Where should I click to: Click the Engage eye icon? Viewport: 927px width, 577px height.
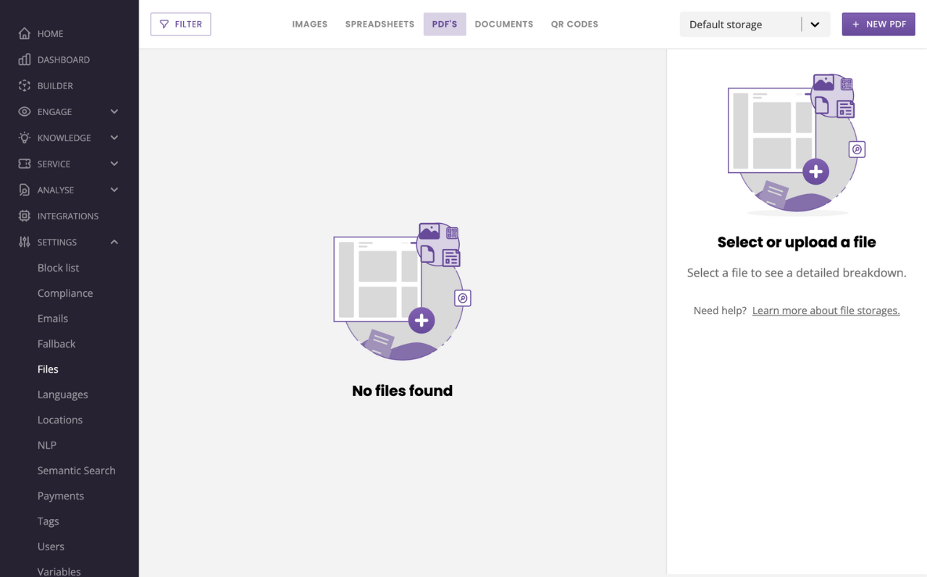(x=25, y=111)
